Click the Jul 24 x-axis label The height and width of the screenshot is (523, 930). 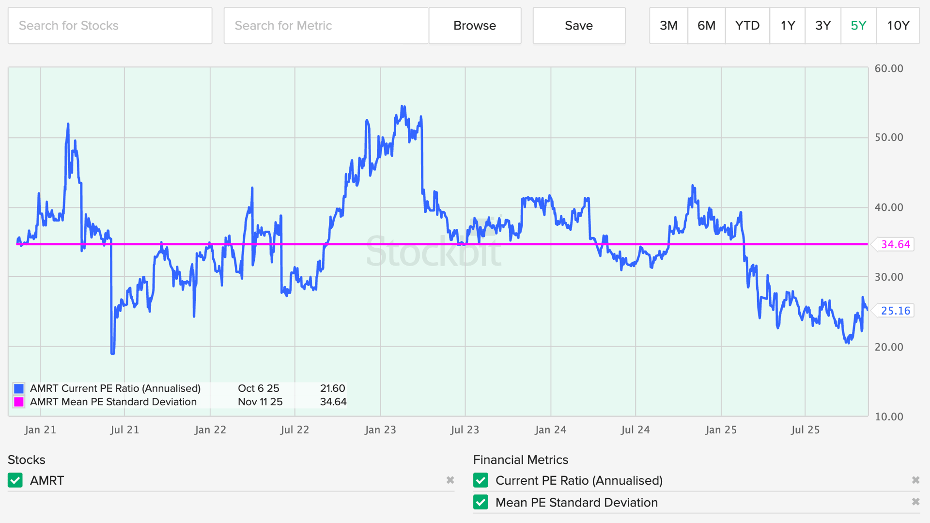(x=635, y=430)
